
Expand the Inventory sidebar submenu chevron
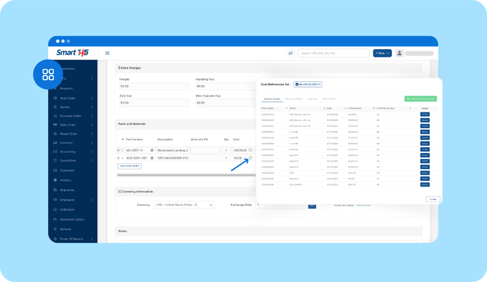coord(92,143)
